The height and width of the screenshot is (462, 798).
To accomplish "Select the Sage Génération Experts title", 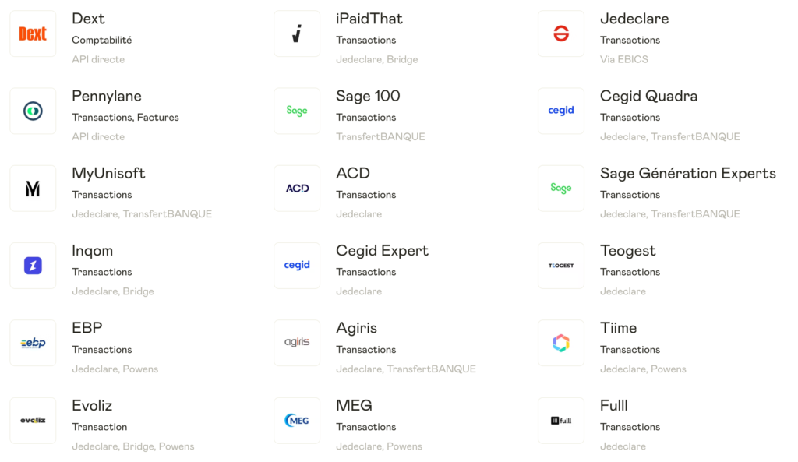I will click(687, 173).
